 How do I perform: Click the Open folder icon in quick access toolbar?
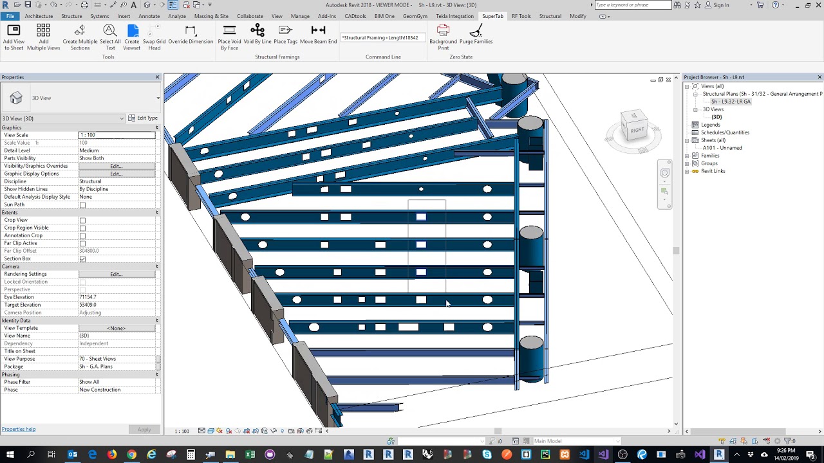[x=17, y=5]
